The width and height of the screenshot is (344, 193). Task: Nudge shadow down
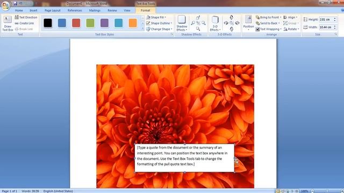tap(198, 28)
